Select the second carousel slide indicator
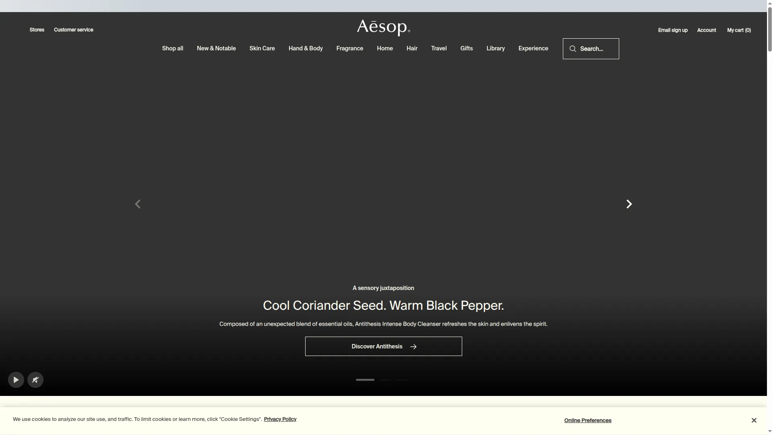The image size is (773, 435). (x=385, y=380)
